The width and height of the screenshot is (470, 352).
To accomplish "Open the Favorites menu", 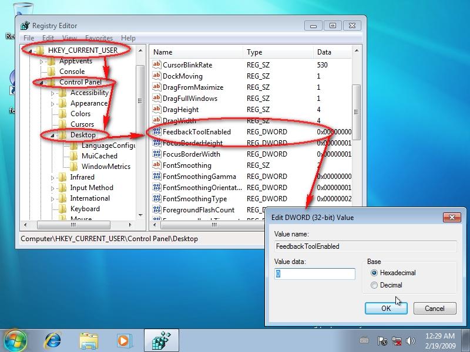I will (x=99, y=38).
